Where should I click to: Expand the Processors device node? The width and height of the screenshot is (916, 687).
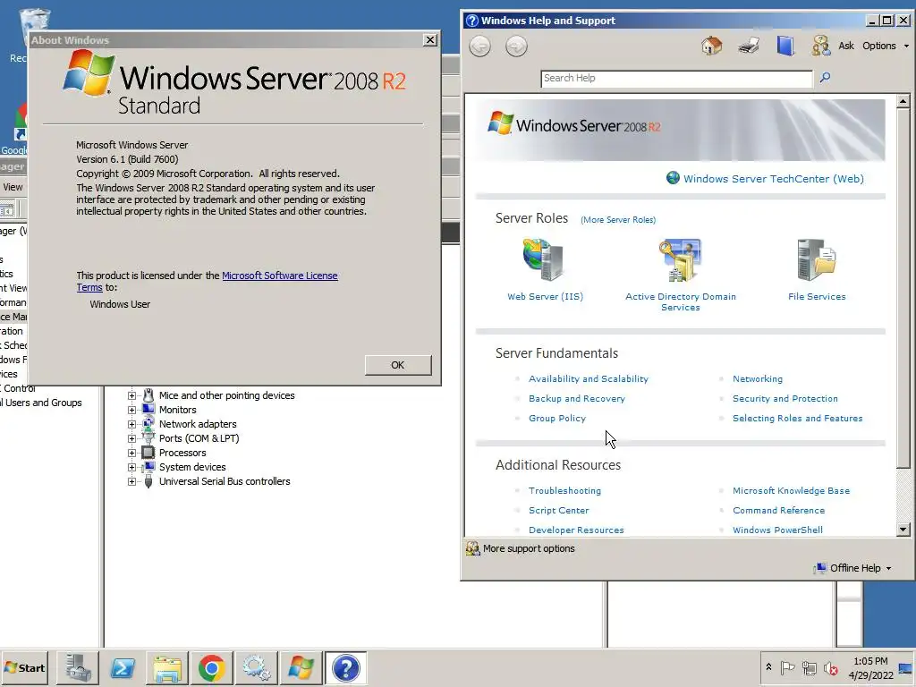[132, 453]
